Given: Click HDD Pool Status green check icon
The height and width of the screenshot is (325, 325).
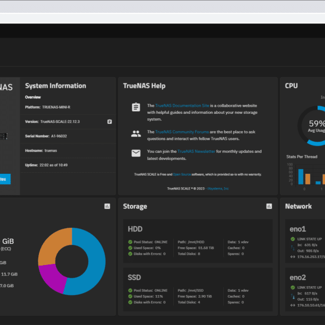Looking at the screenshot, I should click(130, 242).
